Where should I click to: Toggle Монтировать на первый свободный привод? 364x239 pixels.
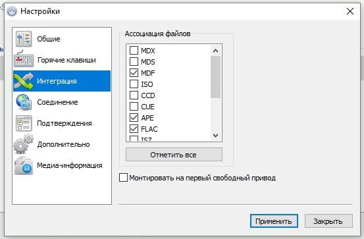click(123, 178)
